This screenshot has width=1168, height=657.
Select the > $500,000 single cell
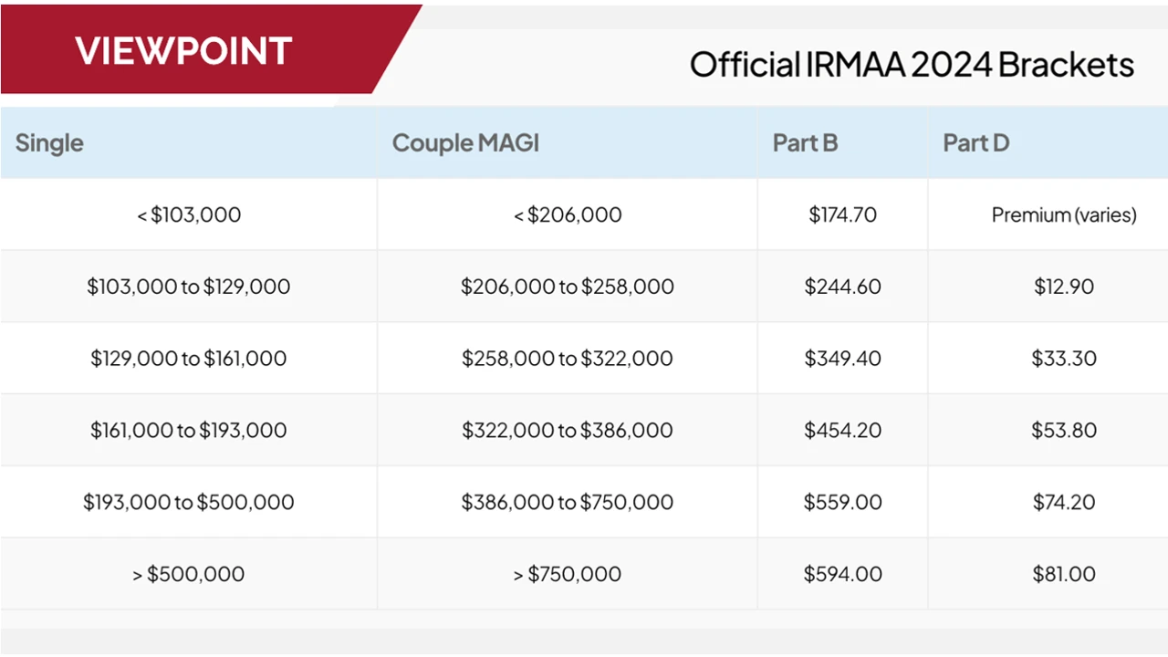[x=189, y=574]
